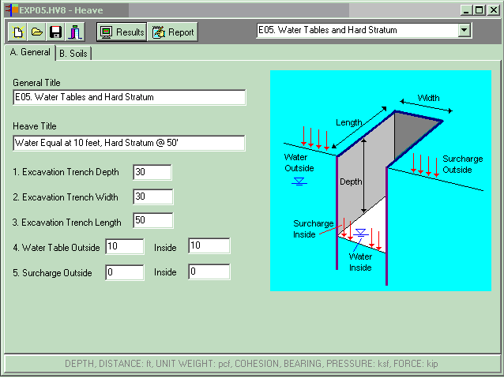Click the example name combo box text
504x378 pixels.
point(355,30)
